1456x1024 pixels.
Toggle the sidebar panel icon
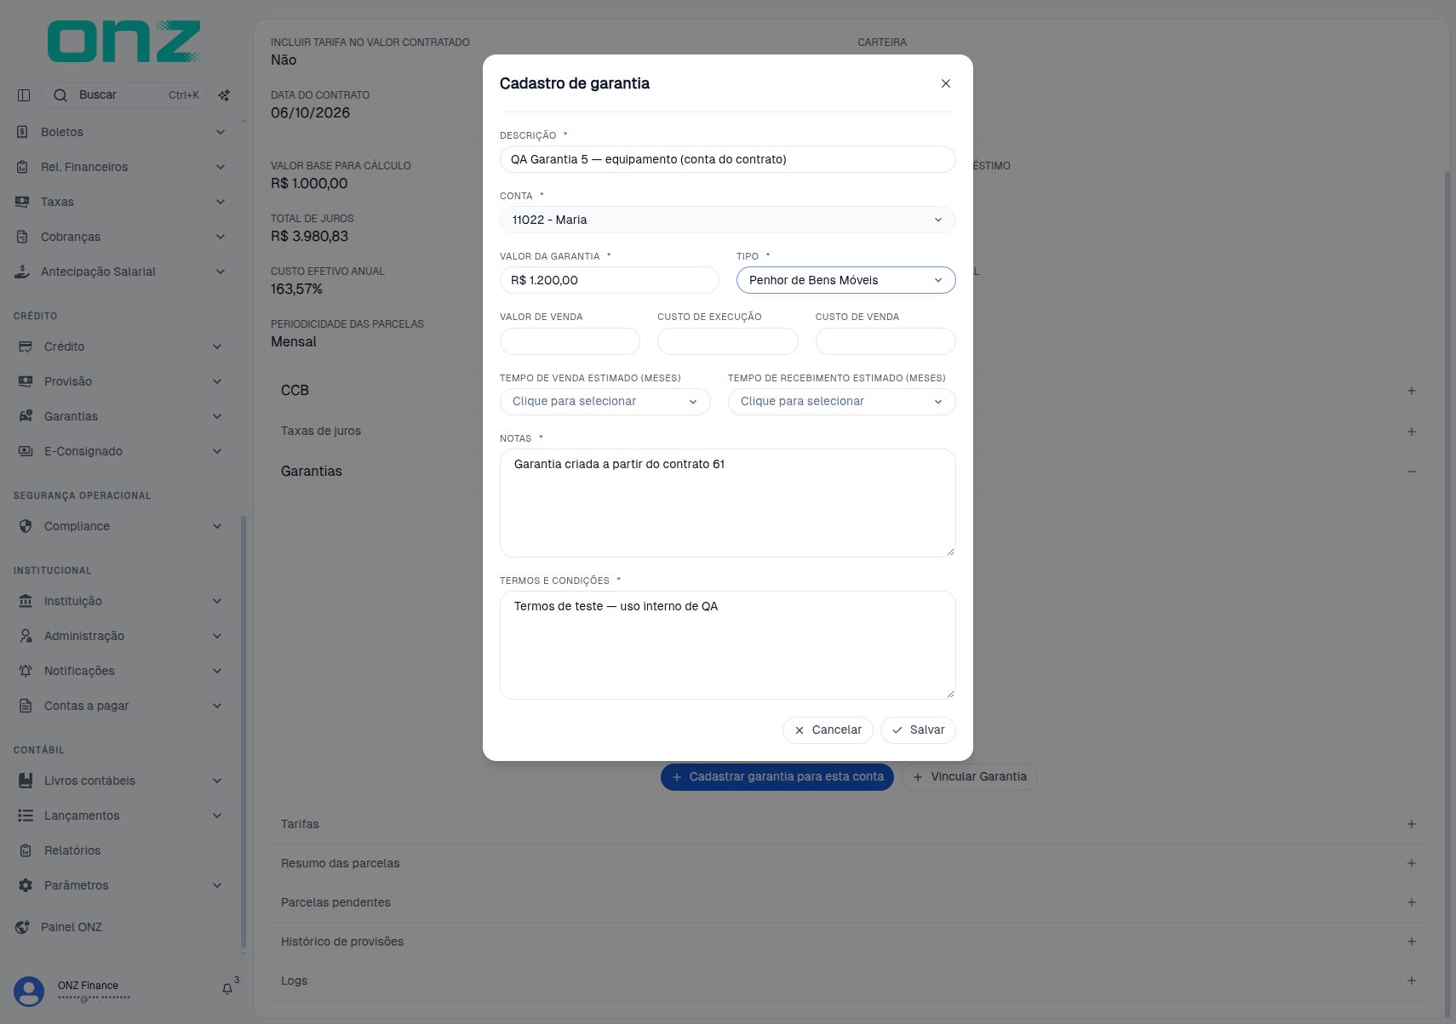coord(24,95)
